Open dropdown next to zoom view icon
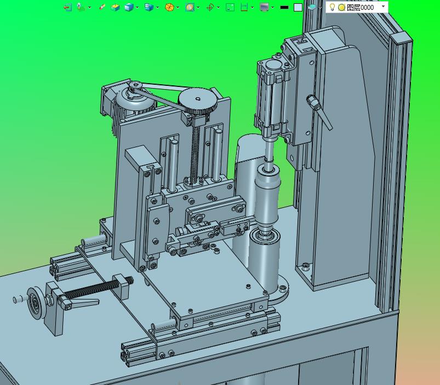Viewport: 440px width, 385px height. [x=198, y=8]
